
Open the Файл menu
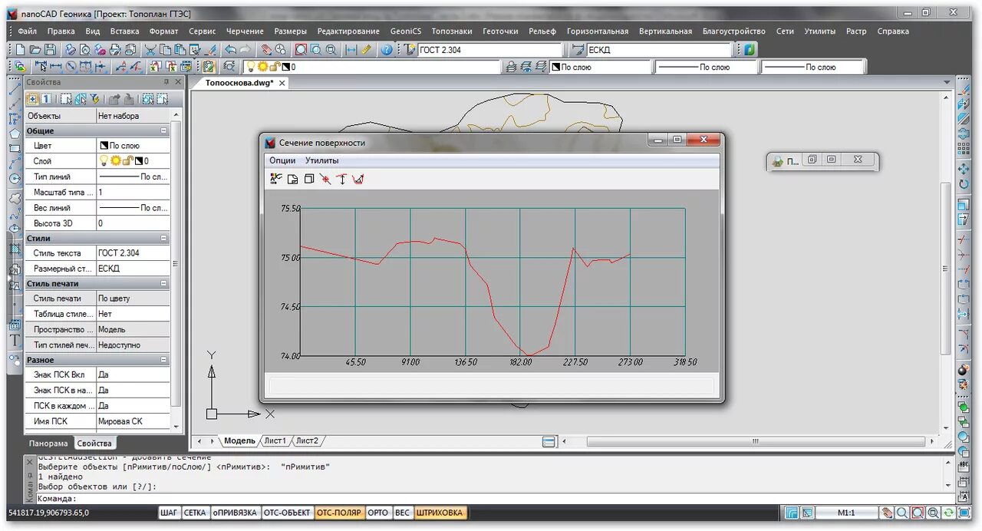click(27, 31)
